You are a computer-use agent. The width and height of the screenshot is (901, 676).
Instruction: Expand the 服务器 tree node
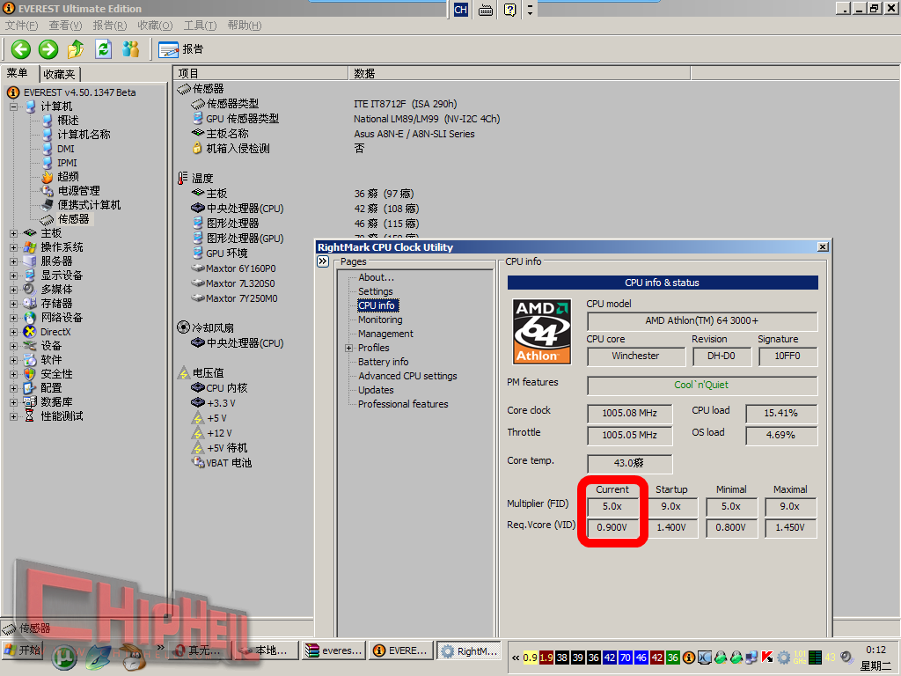click(13, 261)
